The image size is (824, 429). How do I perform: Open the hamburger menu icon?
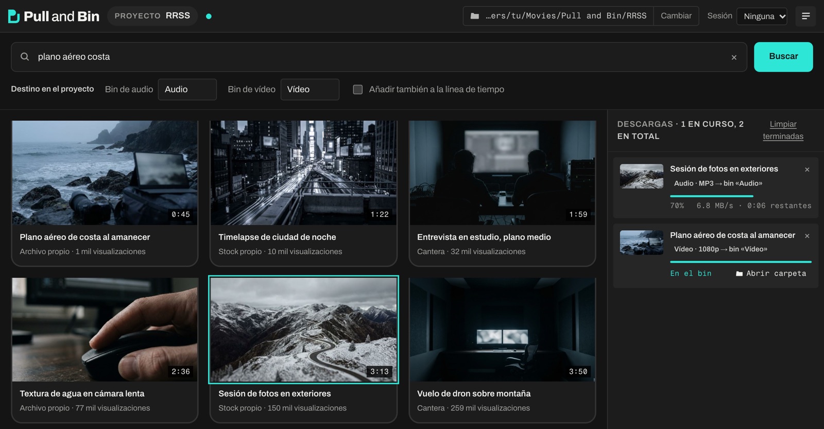[x=806, y=16]
